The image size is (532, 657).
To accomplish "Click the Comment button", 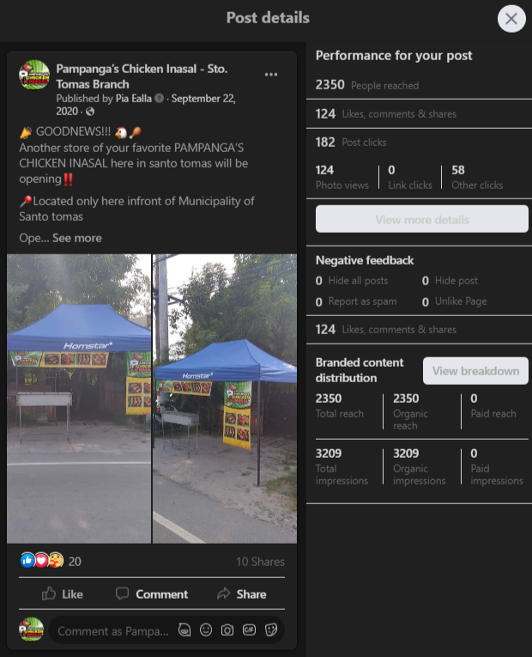I will (x=152, y=593).
